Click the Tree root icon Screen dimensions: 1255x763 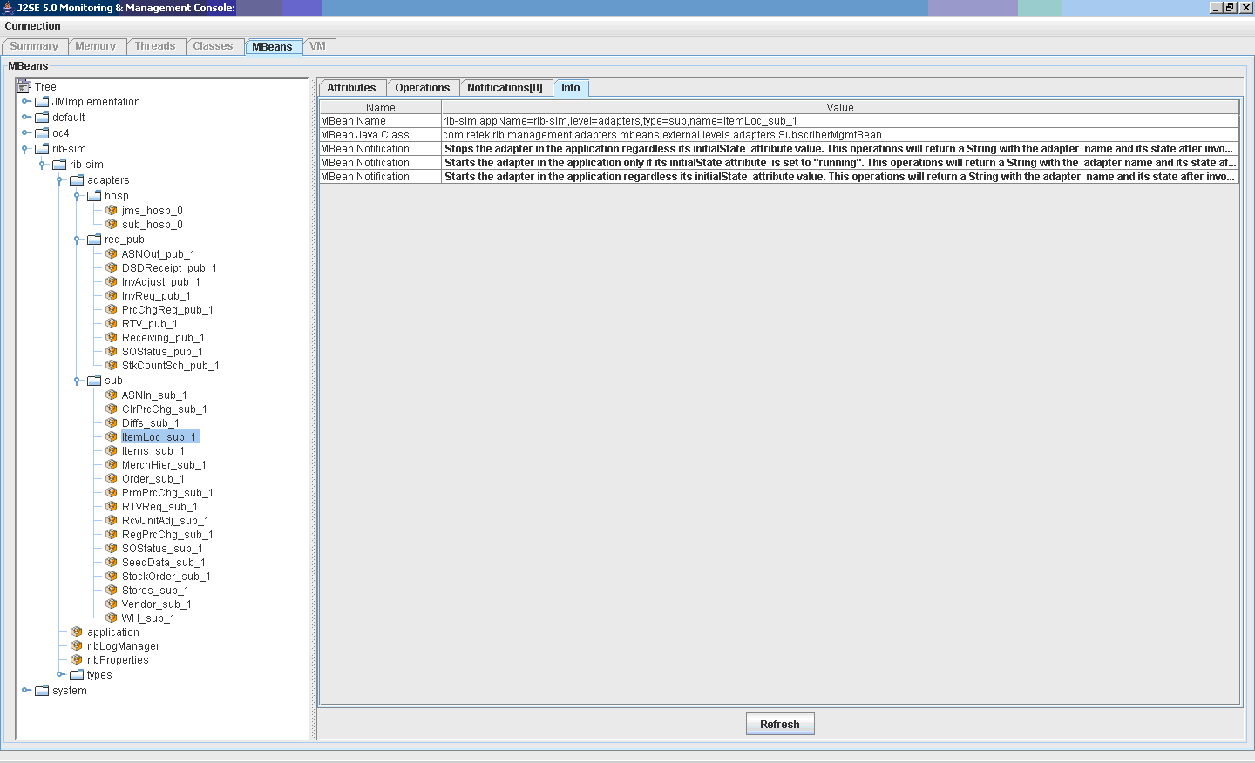[x=24, y=86]
